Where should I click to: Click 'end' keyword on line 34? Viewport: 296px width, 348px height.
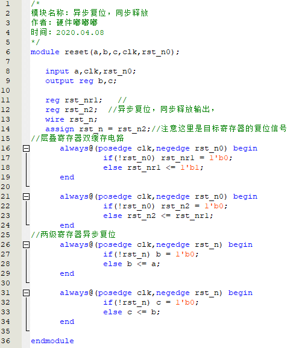coord(67,322)
